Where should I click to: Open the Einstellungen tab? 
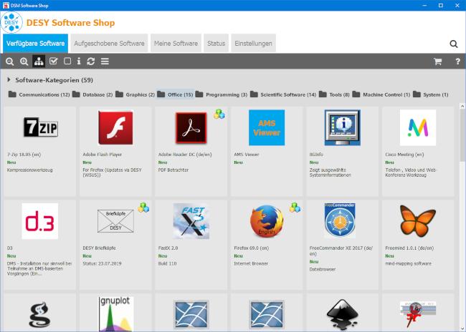253,44
